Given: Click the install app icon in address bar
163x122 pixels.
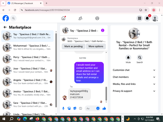Looking at the screenshot, I should [x=141, y=10].
